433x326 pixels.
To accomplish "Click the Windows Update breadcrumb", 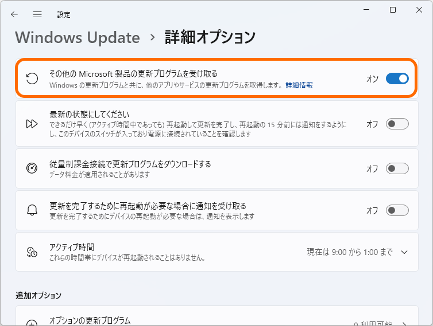I will 78,37.
